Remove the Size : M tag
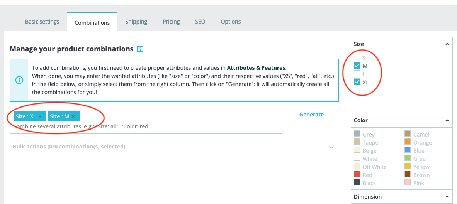 point(73,116)
